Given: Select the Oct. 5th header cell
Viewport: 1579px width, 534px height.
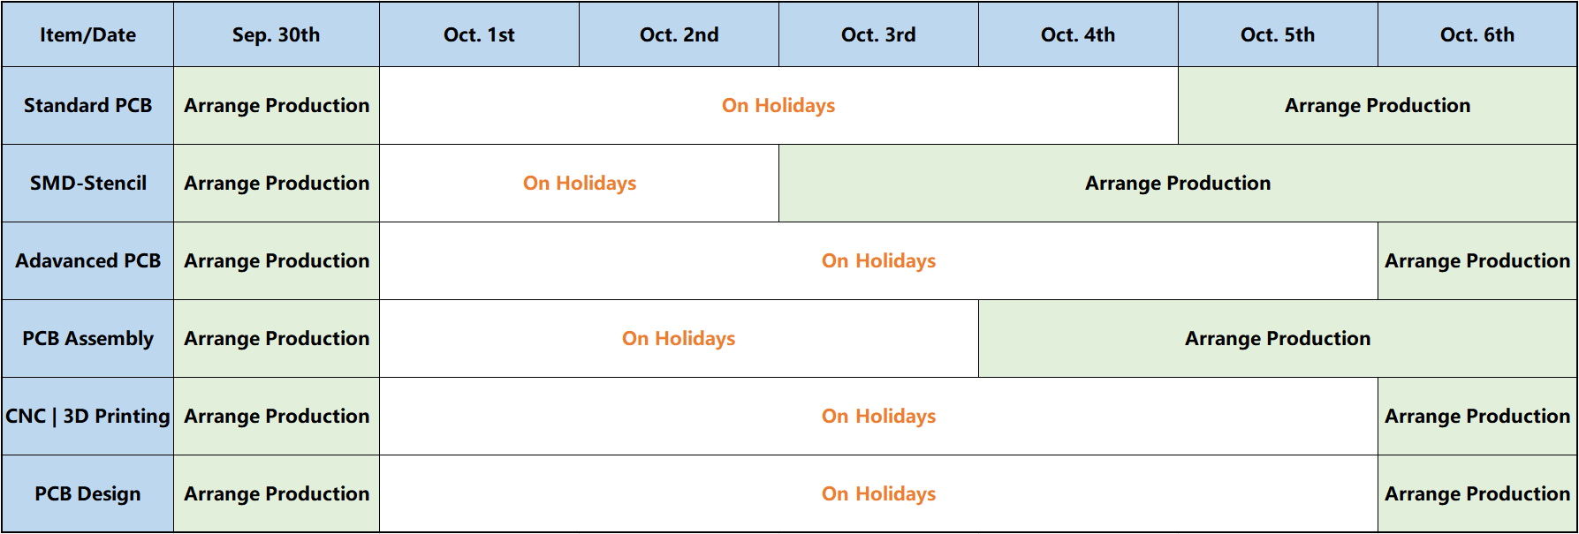Looking at the screenshot, I should click(x=1278, y=34).
